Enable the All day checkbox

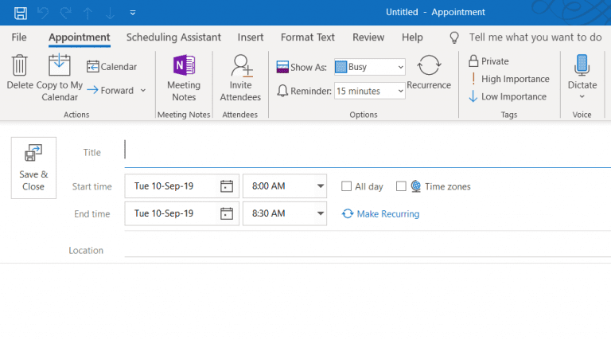pyautogui.click(x=346, y=186)
